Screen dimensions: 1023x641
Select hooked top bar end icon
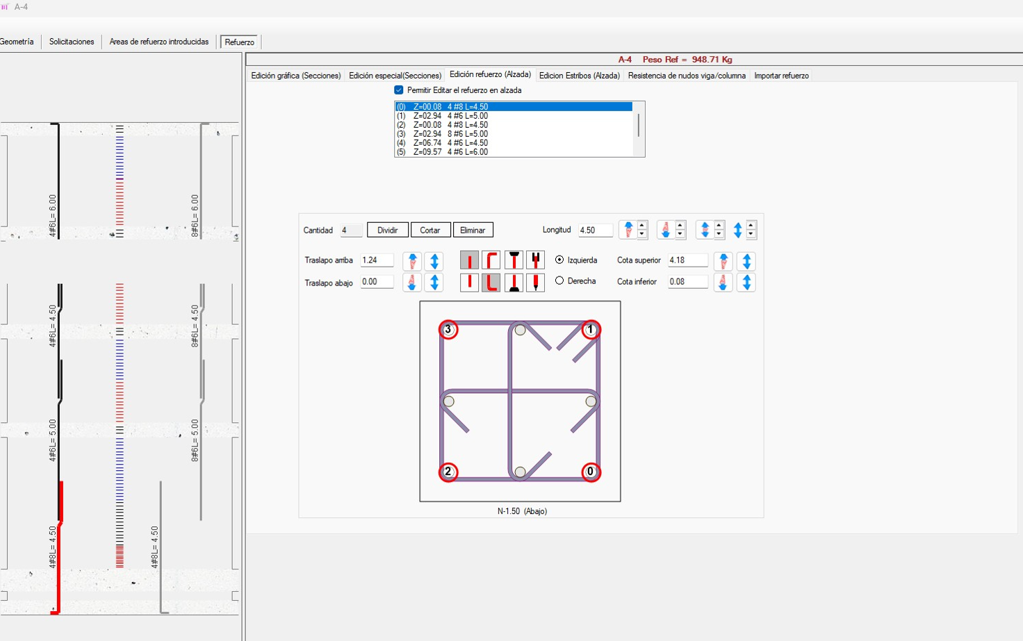coord(491,260)
